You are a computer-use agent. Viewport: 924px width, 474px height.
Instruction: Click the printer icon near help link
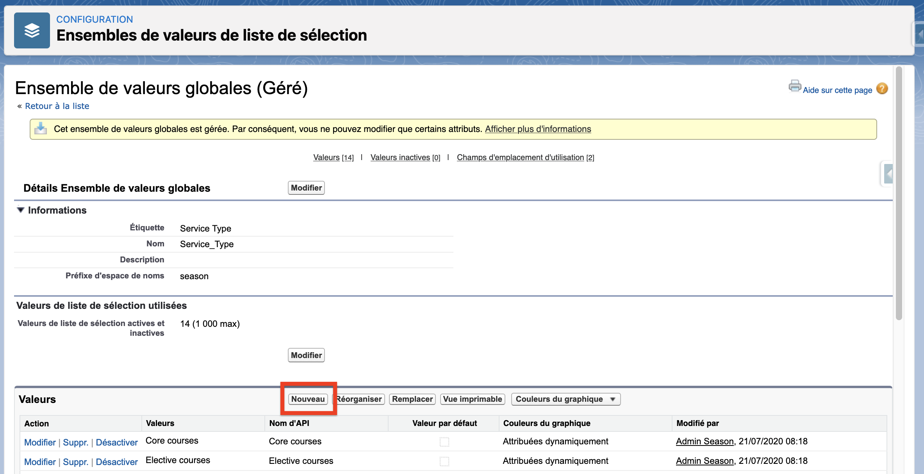click(794, 86)
